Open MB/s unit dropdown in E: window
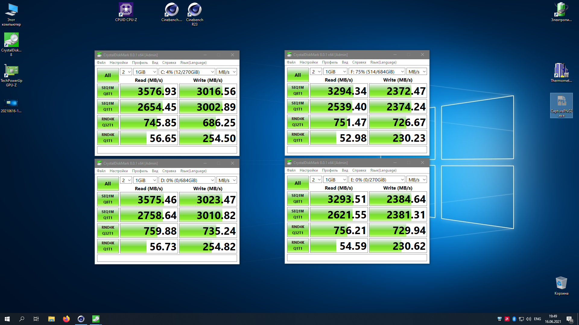This screenshot has width=579, height=325. click(417, 180)
